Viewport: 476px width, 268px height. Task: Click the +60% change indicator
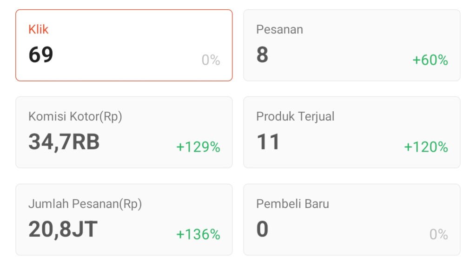click(x=430, y=60)
